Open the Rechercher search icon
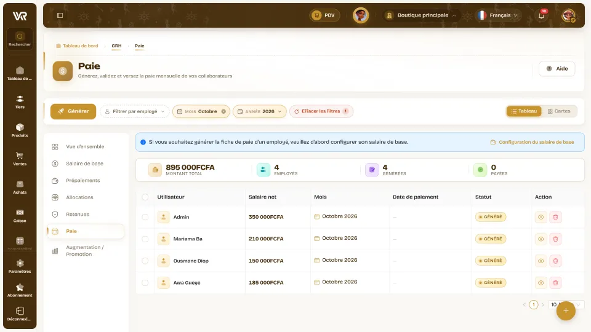Viewport: 591px width, 332px height. (20, 39)
